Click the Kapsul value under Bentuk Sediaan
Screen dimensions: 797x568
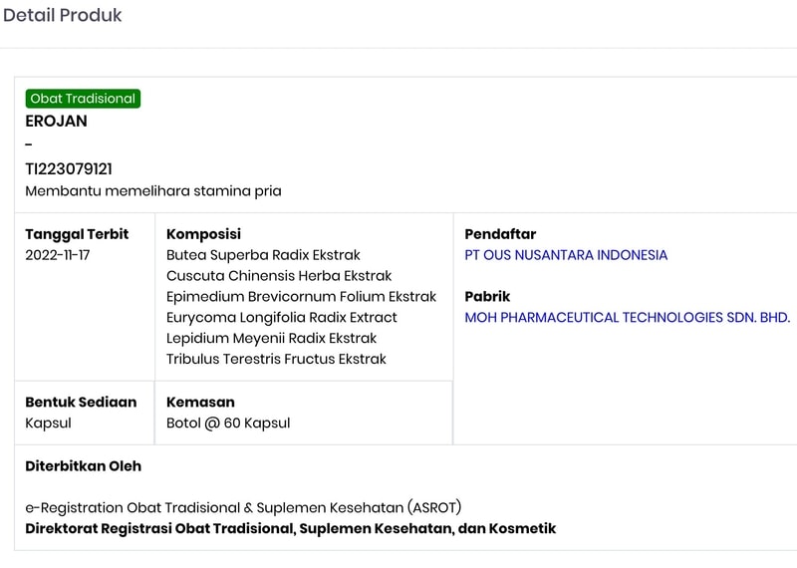coord(48,424)
